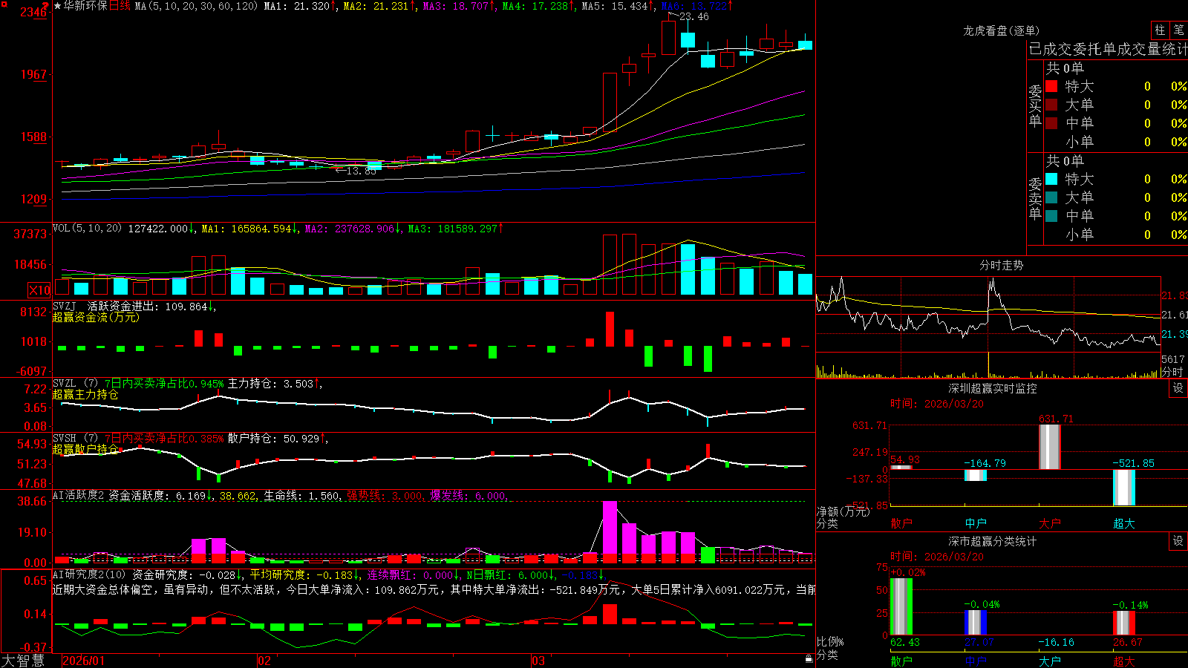Click the 分时 label beside the intraday chart

pyautogui.click(x=1172, y=372)
